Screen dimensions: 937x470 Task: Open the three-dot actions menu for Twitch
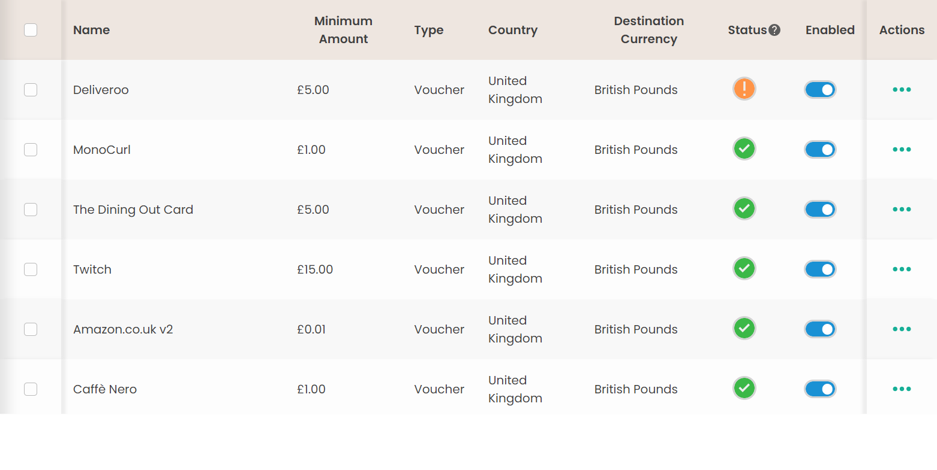(x=902, y=269)
